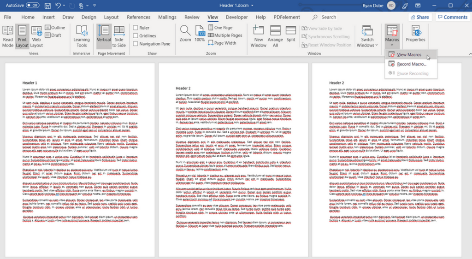Open Ribbon Display Options icon
Screen dimensions: 472x259
click(x=418, y=6)
